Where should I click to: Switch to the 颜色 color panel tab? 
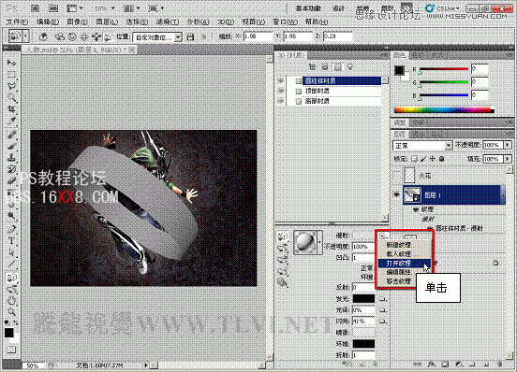[x=400, y=55]
